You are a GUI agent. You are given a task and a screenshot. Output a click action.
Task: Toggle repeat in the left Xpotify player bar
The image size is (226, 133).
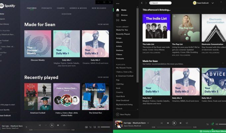tap(64, 125)
